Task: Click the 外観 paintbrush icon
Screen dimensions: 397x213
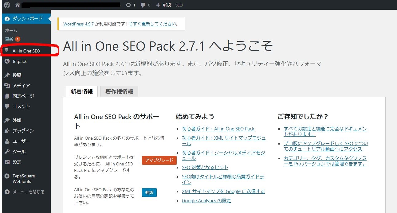Action: pos(7,120)
